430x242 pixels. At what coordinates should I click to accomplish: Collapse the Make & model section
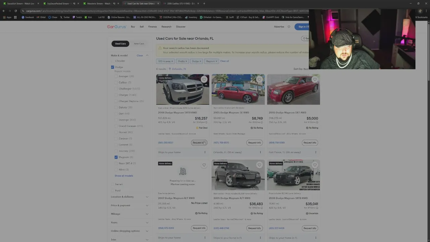pos(147,55)
